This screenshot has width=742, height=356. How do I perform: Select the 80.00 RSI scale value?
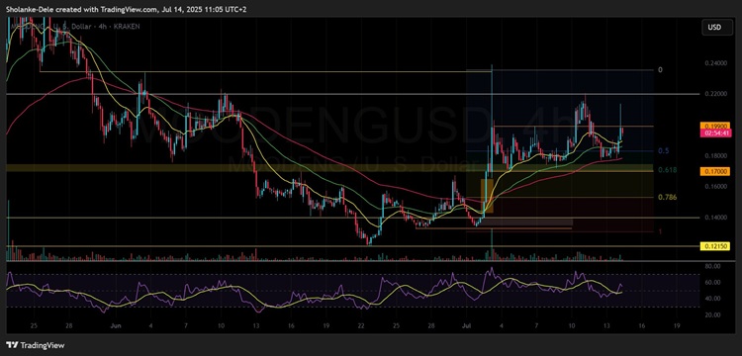pyautogui.click(x=712, y=266)
